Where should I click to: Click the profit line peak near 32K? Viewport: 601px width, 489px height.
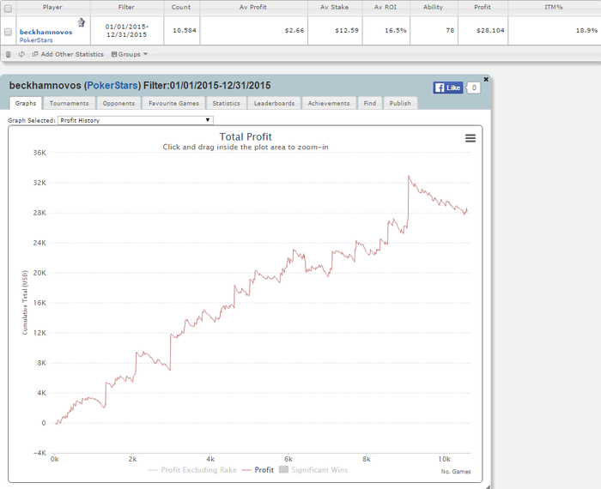tap(409, 177)
